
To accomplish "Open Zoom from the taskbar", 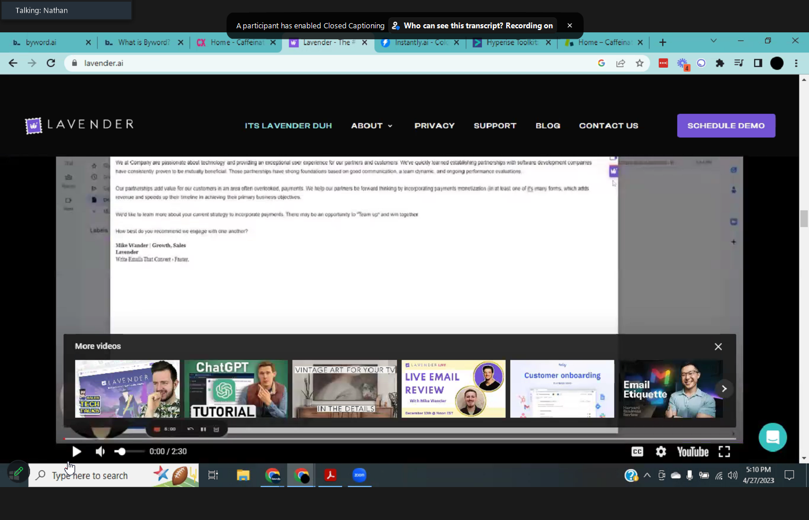I will coord(359,475).
